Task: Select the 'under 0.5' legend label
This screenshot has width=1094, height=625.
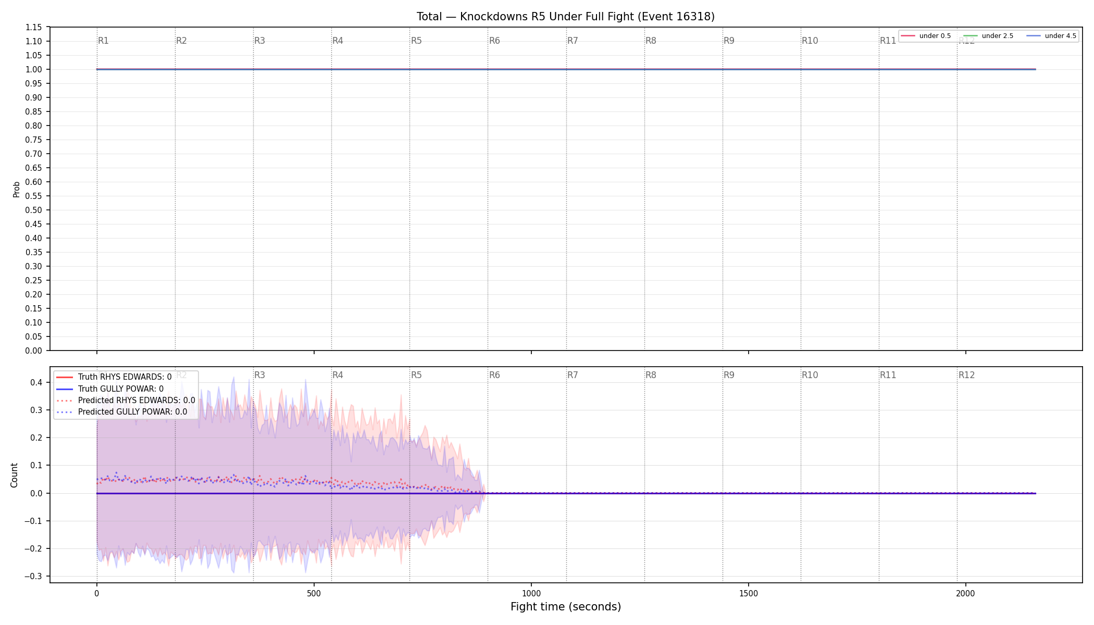Action: 935,36
